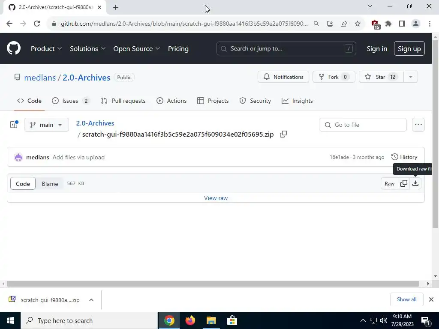Show hidden system tray icons
This screenshot has width=439, height=329.
[x=363, y=320]
